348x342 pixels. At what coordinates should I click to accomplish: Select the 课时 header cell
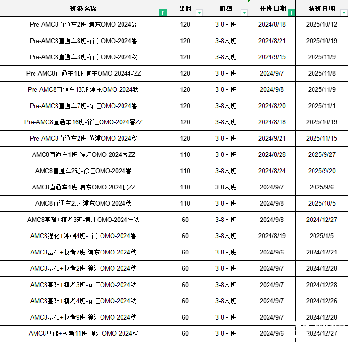(x=185, y=9)
